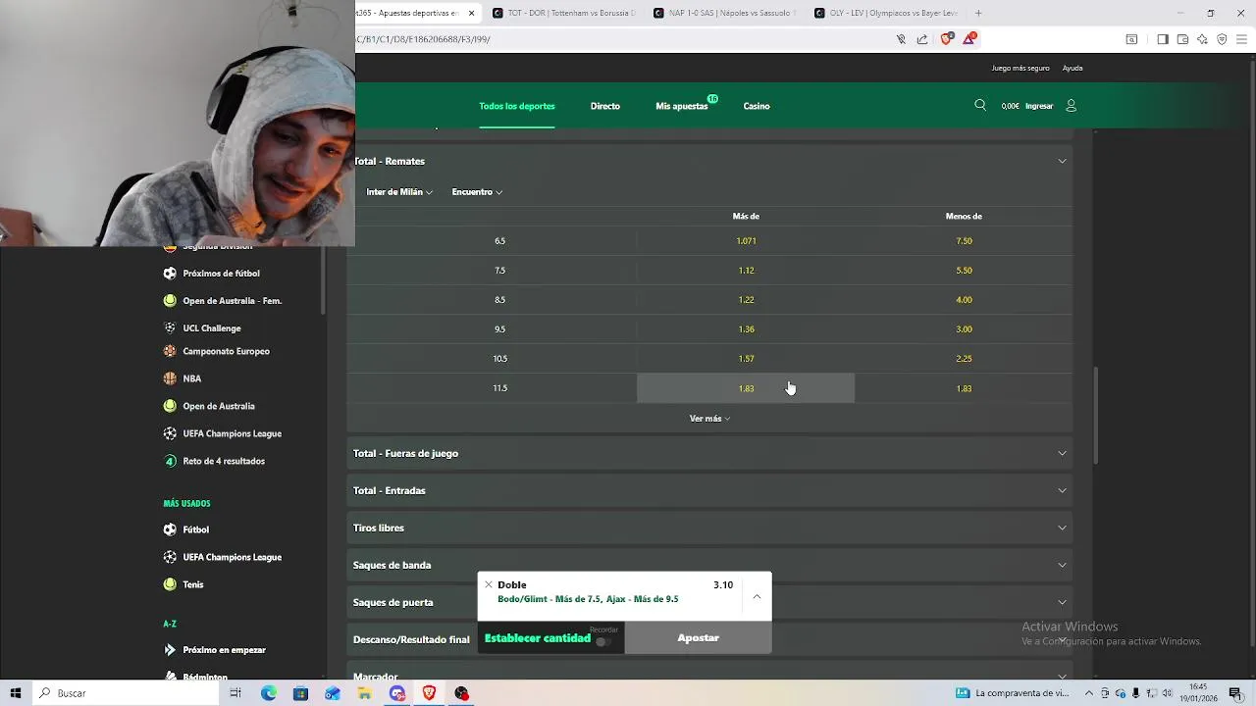
Task: Open a new browser tab
Action: (978, 13)
